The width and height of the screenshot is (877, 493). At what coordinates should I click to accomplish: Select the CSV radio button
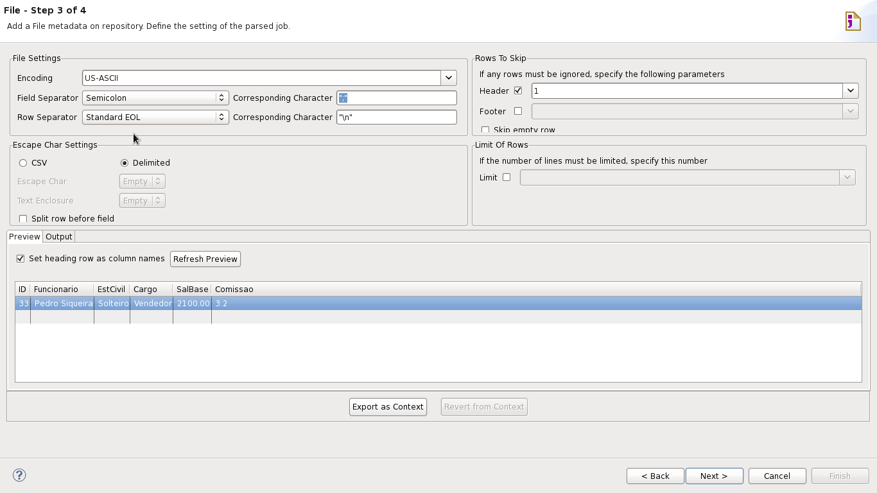pyautogui.click(x=23, y=163)
